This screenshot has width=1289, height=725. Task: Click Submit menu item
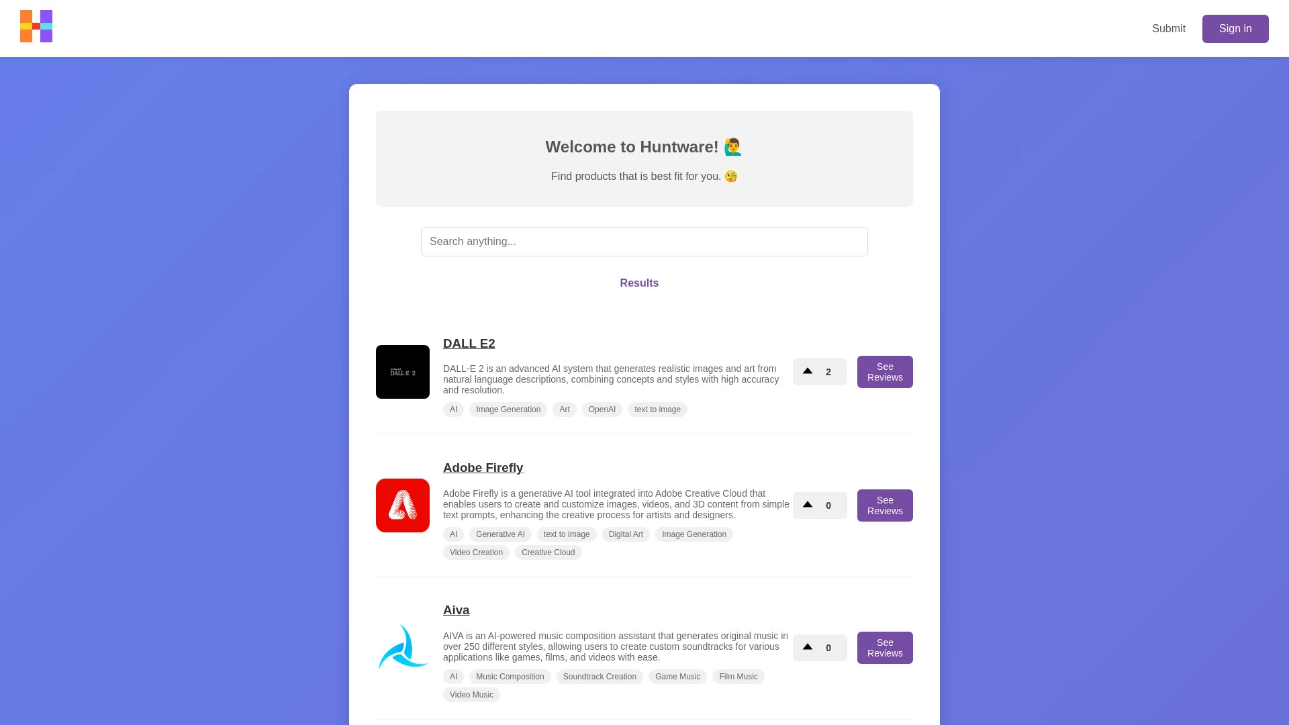(x=1169, y=28)
